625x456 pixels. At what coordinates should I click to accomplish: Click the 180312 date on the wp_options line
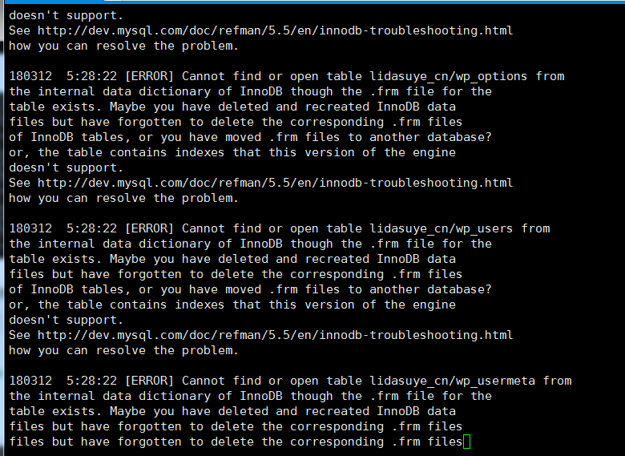tap(30, 76)
